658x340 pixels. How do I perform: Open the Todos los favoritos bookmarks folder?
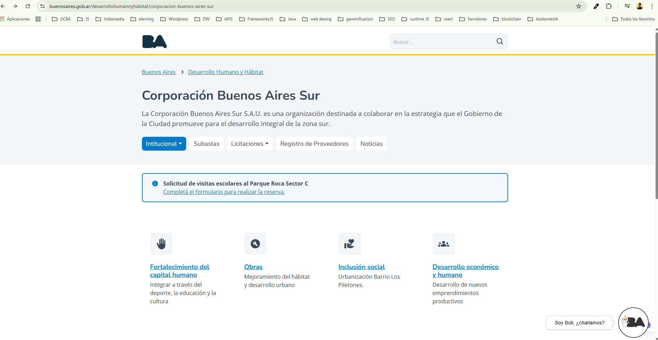(x=633, y=19)
